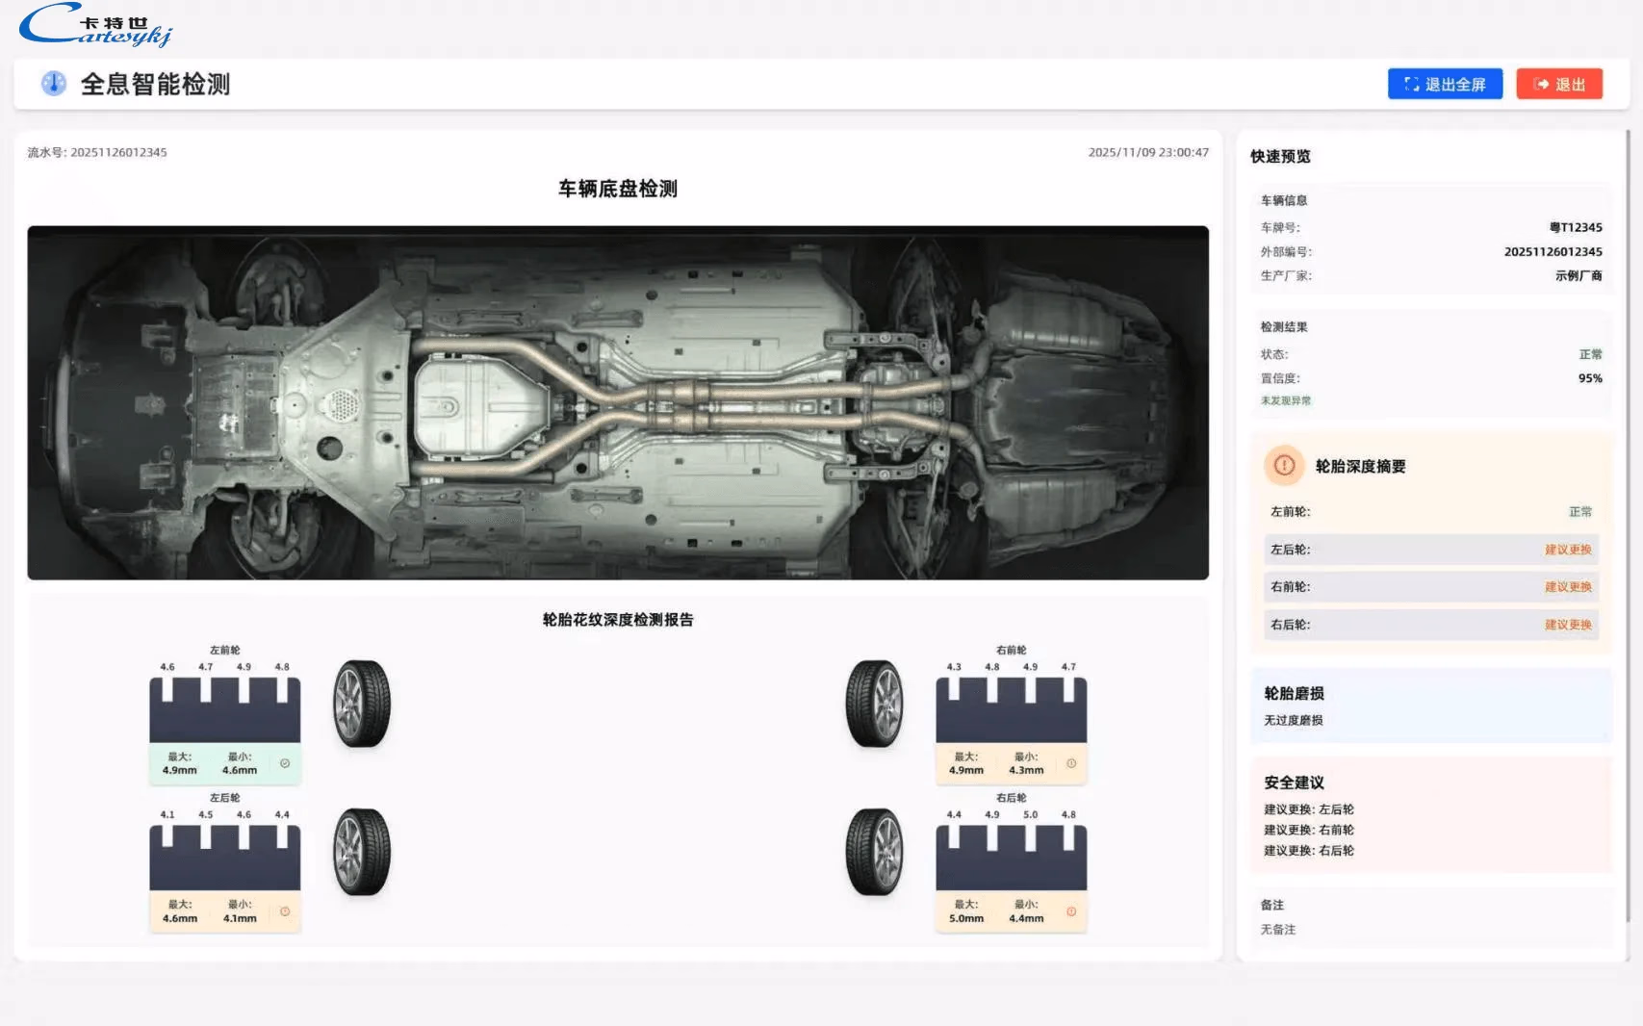This screenshot has height=1026, width=1643.
Task: Click the Cartesykj company logo
Action: 95,26
